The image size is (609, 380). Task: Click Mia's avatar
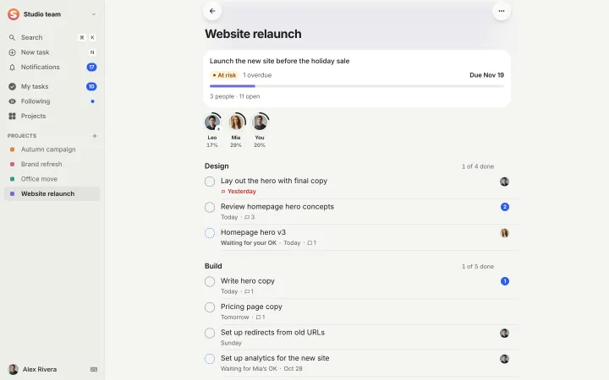236,122
